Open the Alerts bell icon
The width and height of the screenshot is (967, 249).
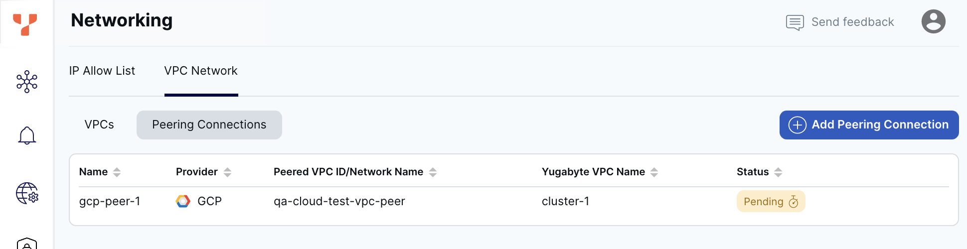point(27,135)
